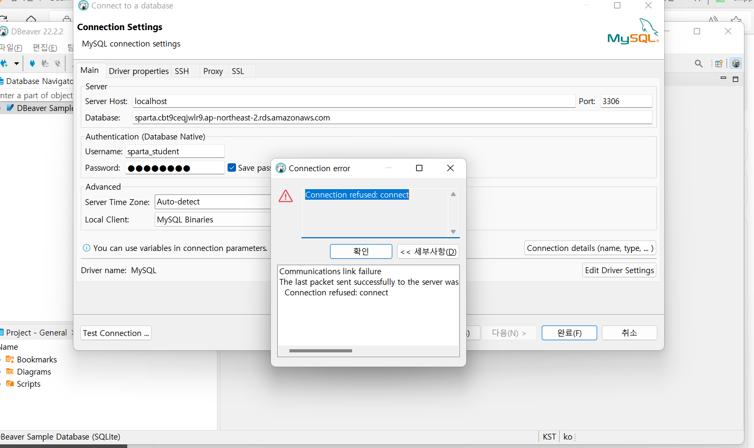
Task: Click the Project - General panel icon
Action: [x=2, y=332]
